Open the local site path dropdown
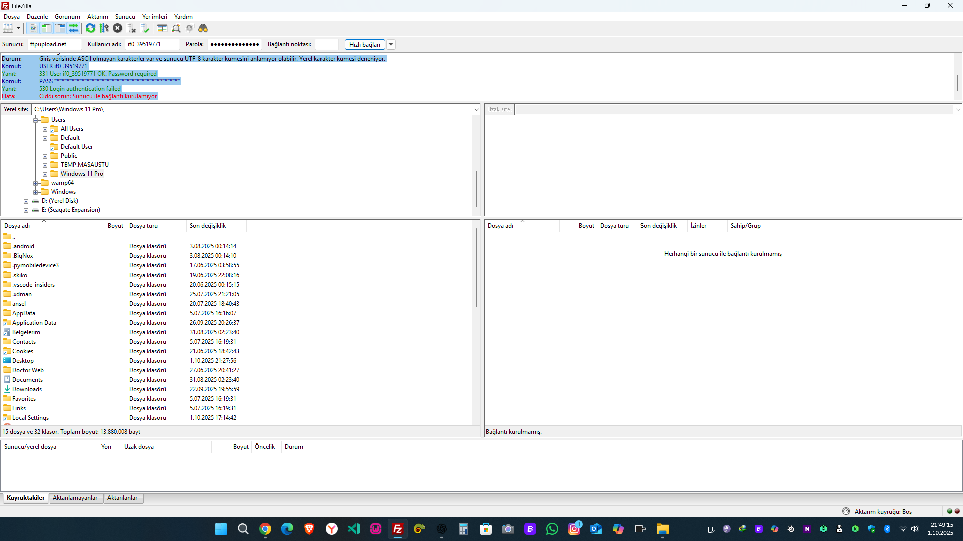This screenshot has width=963, height=541. (476, 109)
